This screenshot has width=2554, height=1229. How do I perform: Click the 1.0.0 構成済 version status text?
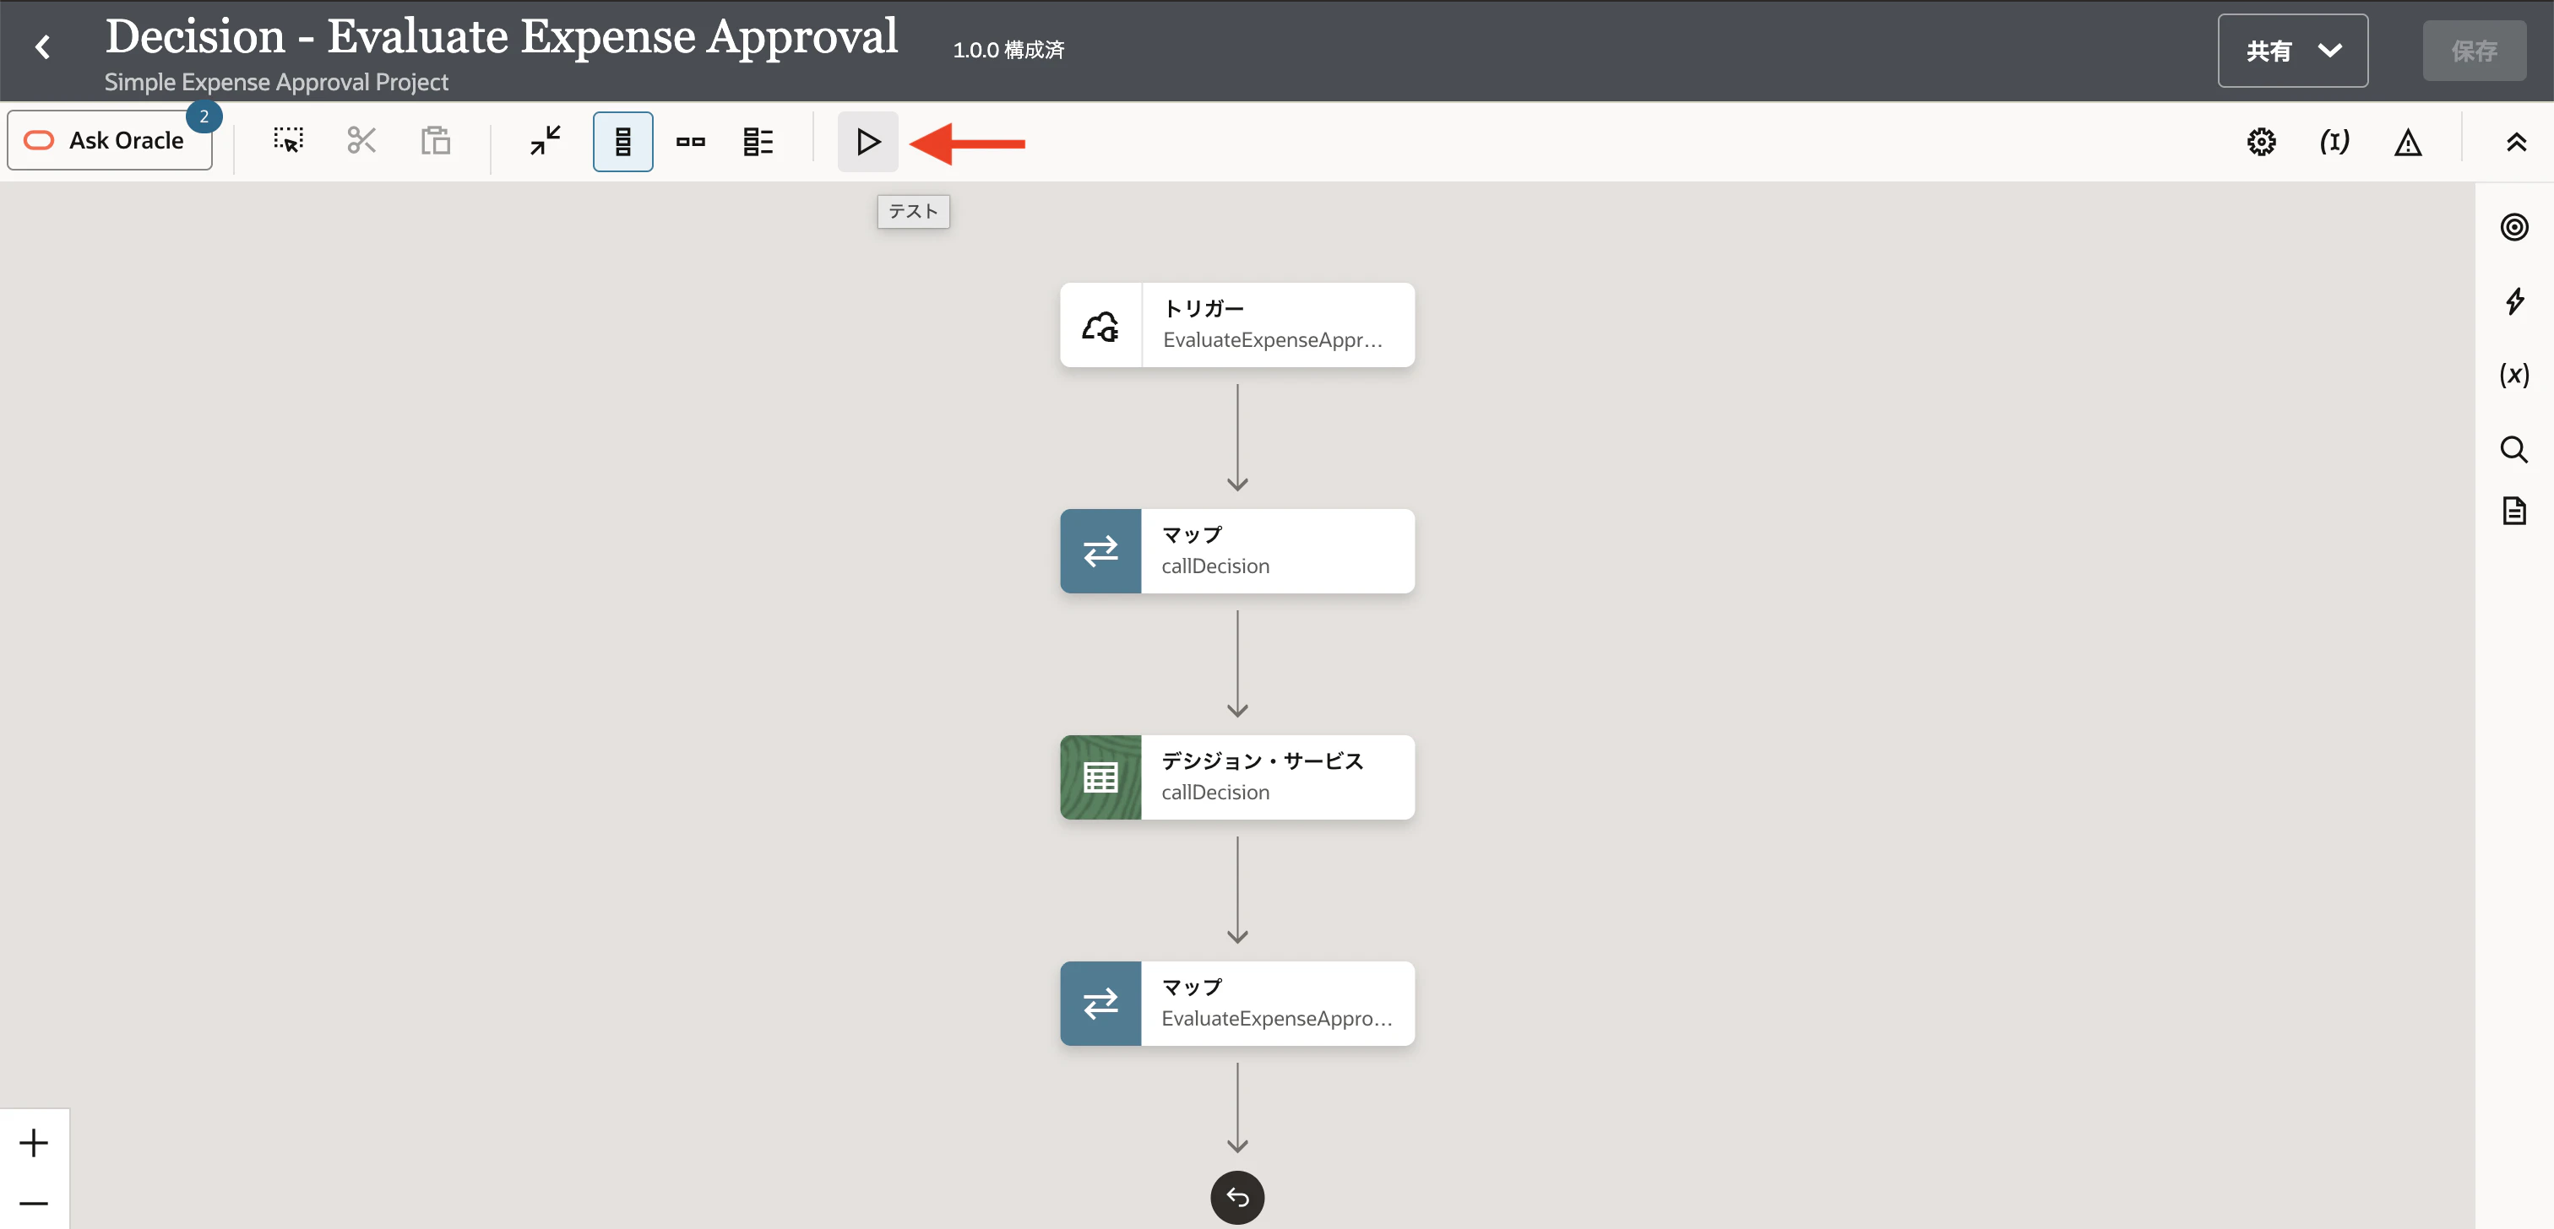pos(1008,50)
